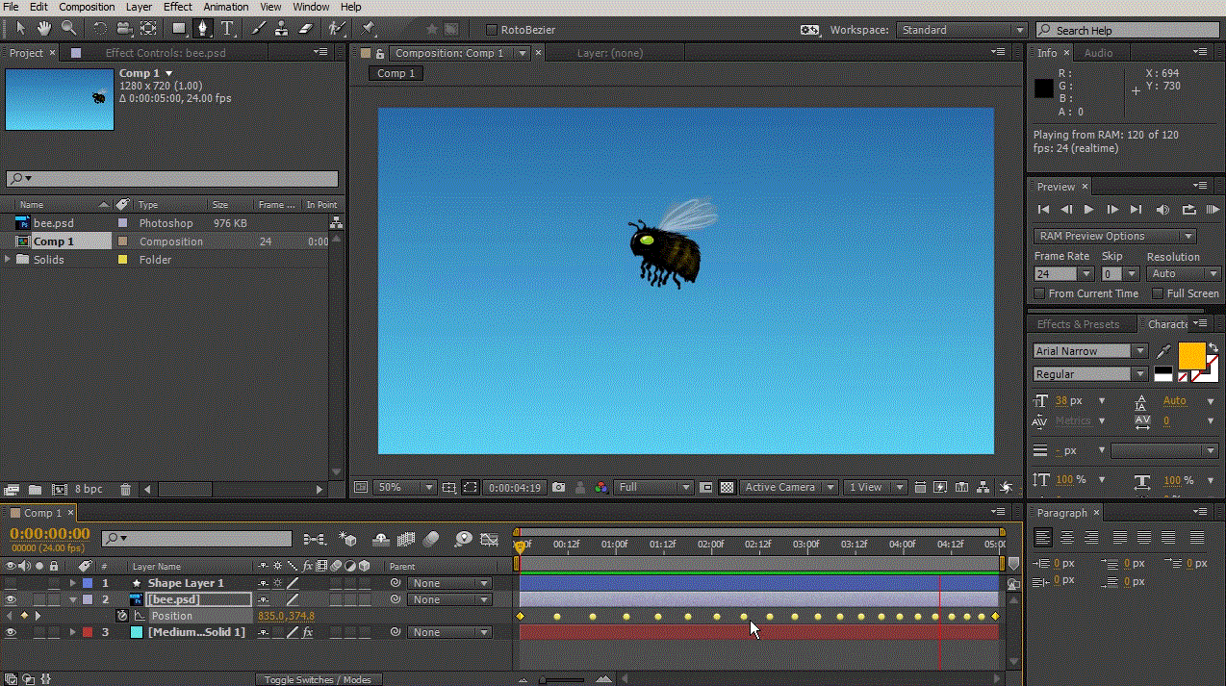The height and width of the screenshot is (686, 1226).
Task: Open RAM Preview Options dropdown
Action: tap(1114, 236)
